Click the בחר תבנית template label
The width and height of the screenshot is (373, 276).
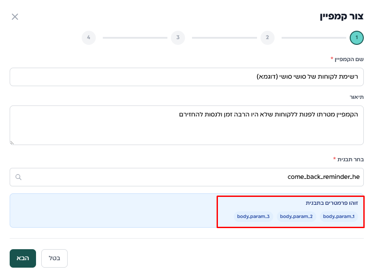click(x=349, y=159)
